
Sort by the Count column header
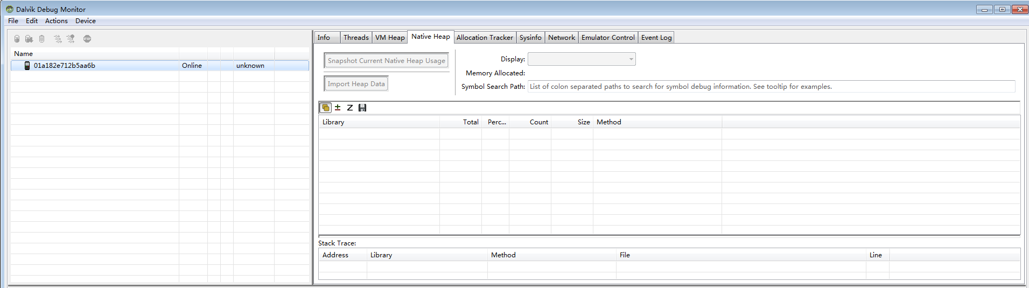tap(530, 122)
